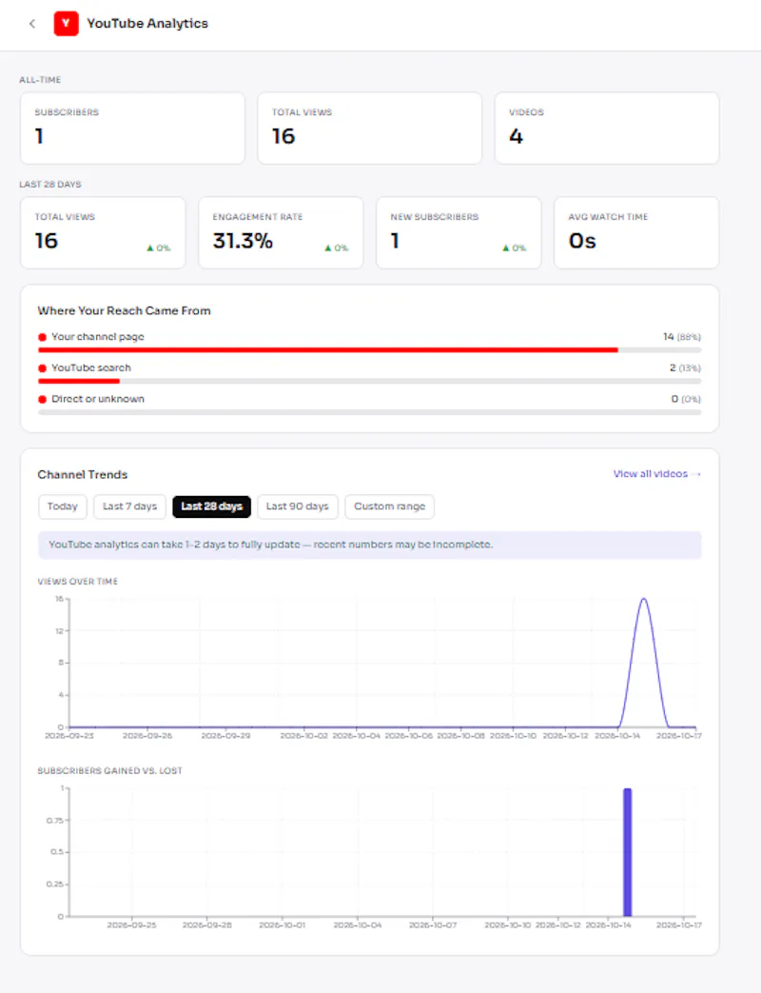Click the all-time Subscribers card
The width and height of the screenshot is (761, 993).
point(132,129)
